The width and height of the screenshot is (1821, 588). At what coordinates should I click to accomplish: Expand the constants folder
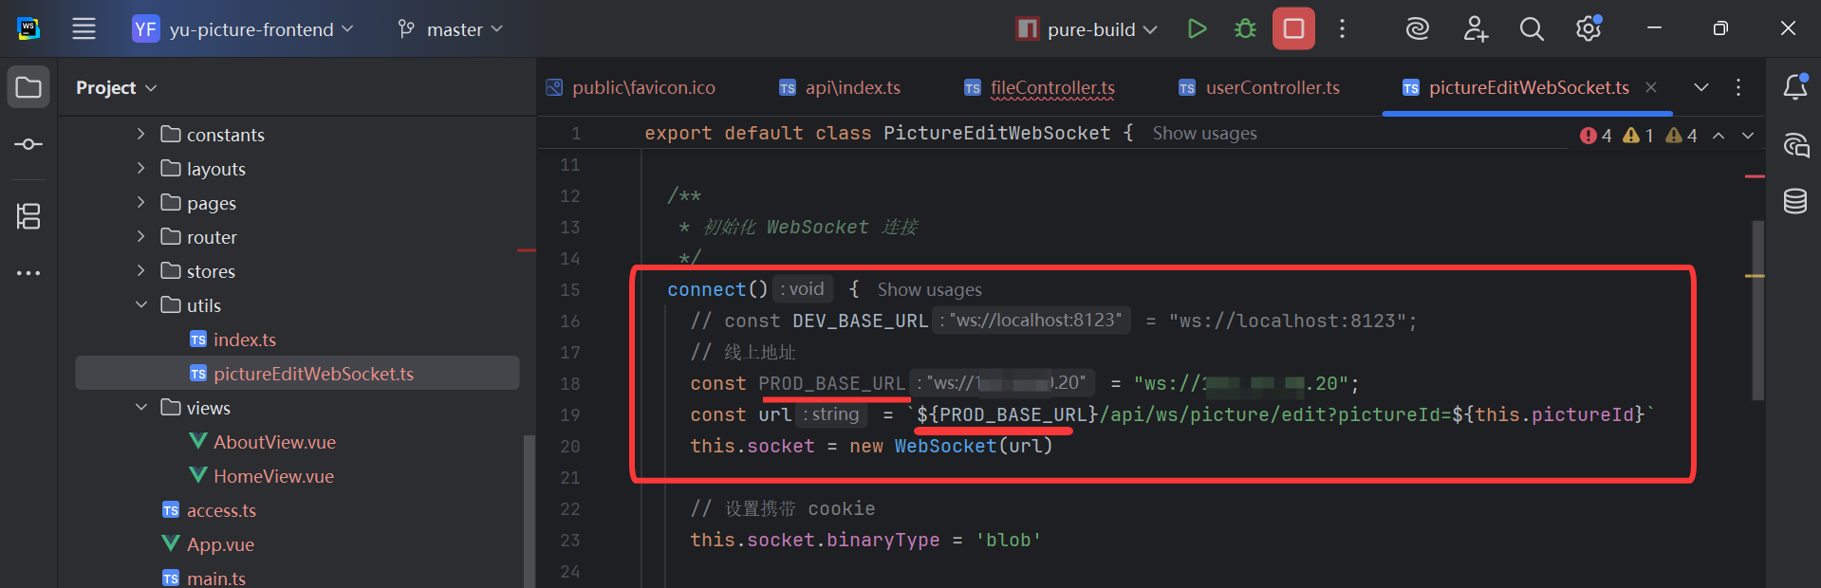pos(141,135)
